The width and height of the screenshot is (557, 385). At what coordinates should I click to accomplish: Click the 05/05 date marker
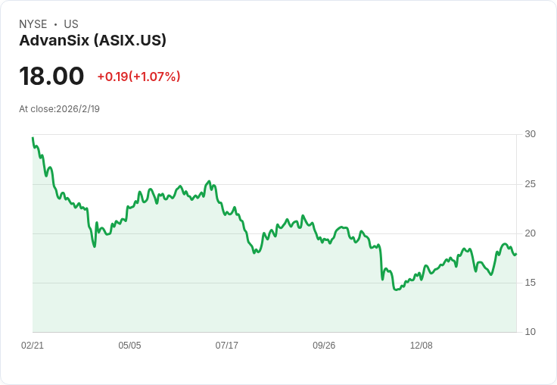[x=129, y=346]
